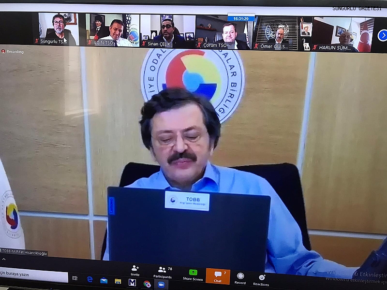The width and height of the screenshot is (387, 290).
Task: Click muted microphone icon on Sinan ÇELİK
Action: 144,44
